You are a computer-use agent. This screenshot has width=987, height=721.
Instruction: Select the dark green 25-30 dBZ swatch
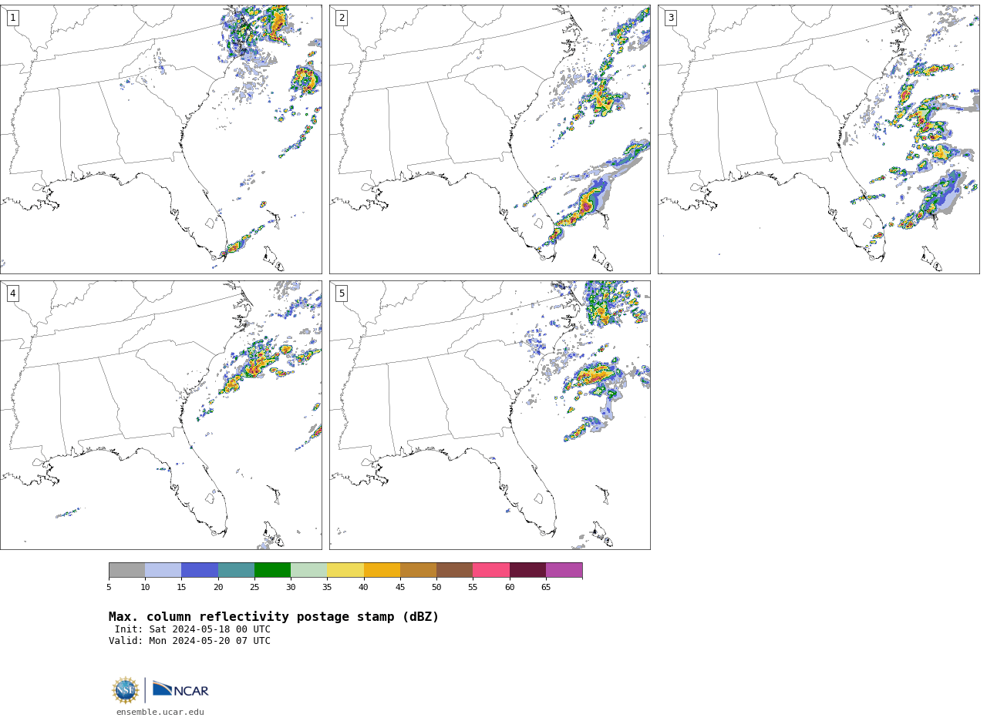point(272,570)
